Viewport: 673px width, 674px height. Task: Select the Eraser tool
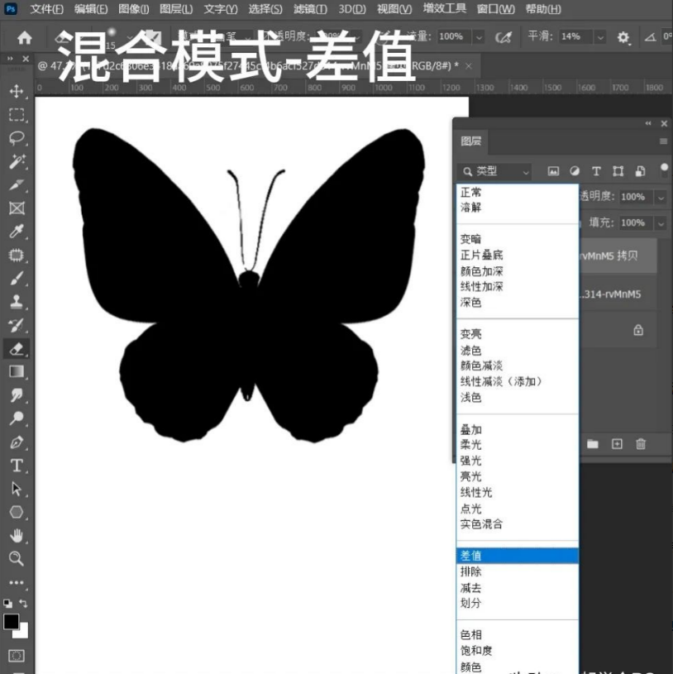coord(17,348)
